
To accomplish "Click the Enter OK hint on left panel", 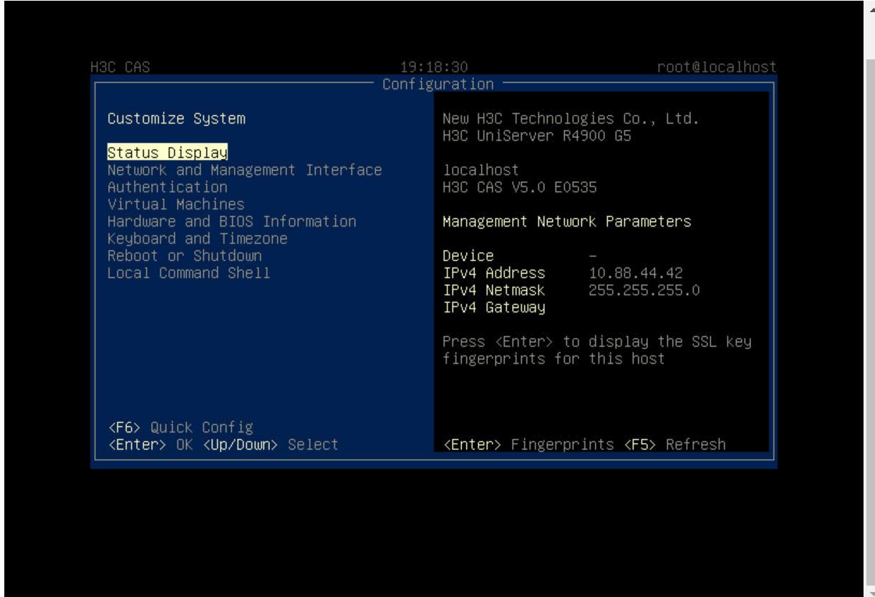I will (x=150, y=445).
